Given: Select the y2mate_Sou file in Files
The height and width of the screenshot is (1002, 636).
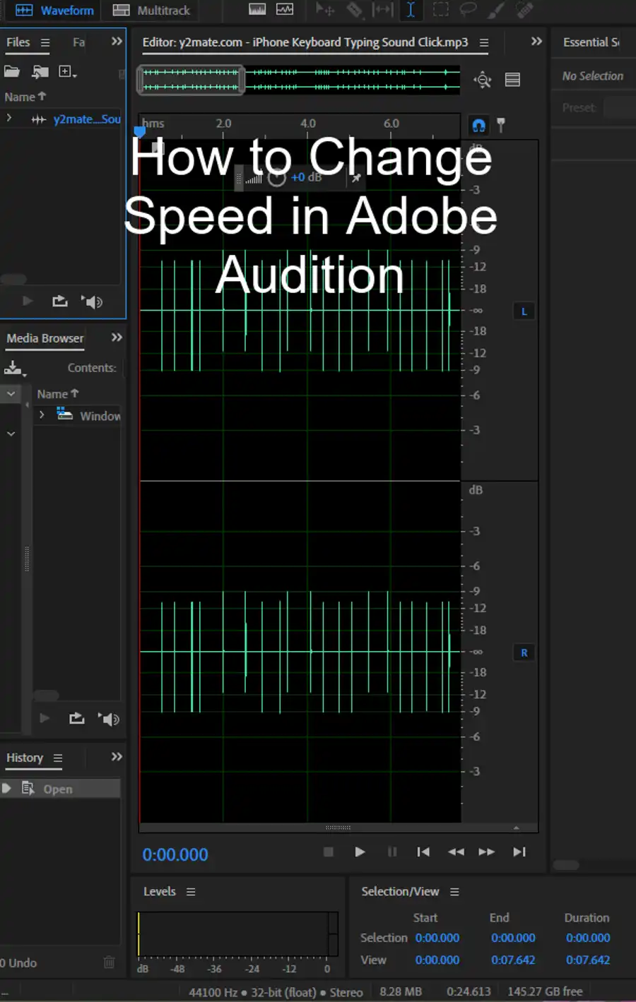Looking at the screenshot, I should point(86,119).
